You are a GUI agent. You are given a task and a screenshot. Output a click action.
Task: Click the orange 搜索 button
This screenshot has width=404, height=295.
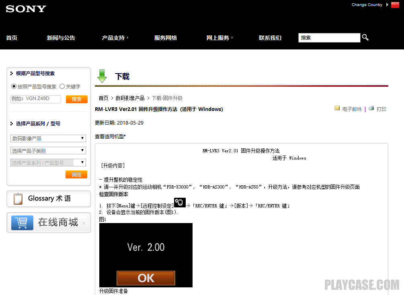pos(77,99)
